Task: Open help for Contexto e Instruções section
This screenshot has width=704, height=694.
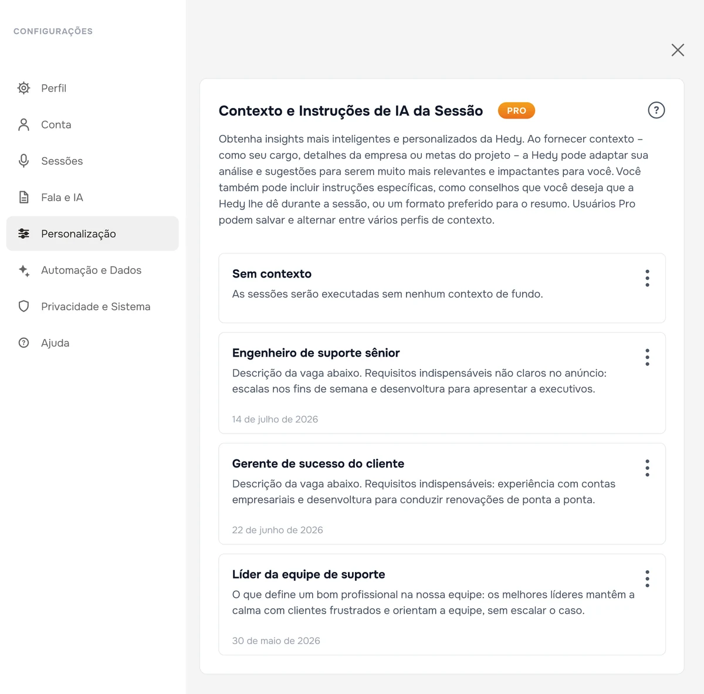Action: (x=656, y=110)
